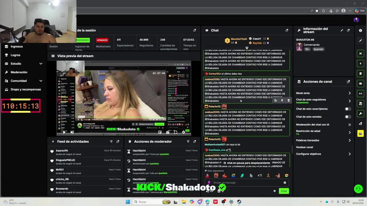Click MamitaYifaiH in chat leaderboard
Image resolution: width=367 pixels, height=206 pixels.
pos(239,39)
